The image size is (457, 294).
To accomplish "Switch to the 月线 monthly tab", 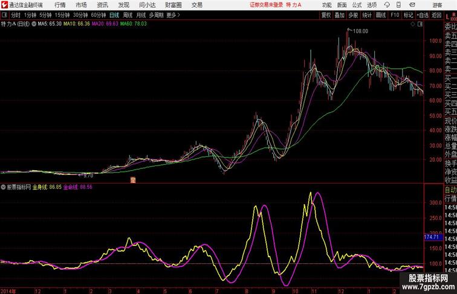I will pyautogui.click(x=141, y=15).
